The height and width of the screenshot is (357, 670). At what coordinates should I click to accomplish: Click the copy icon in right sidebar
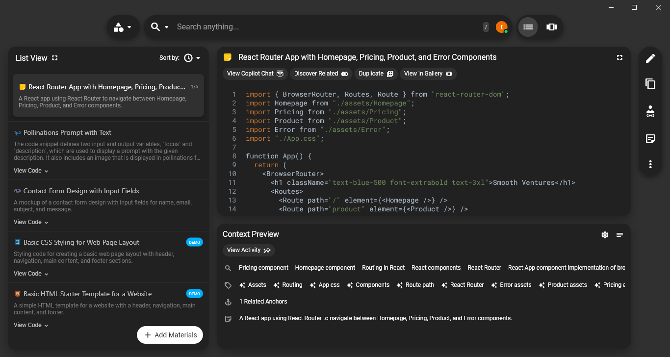coord(650,84)
